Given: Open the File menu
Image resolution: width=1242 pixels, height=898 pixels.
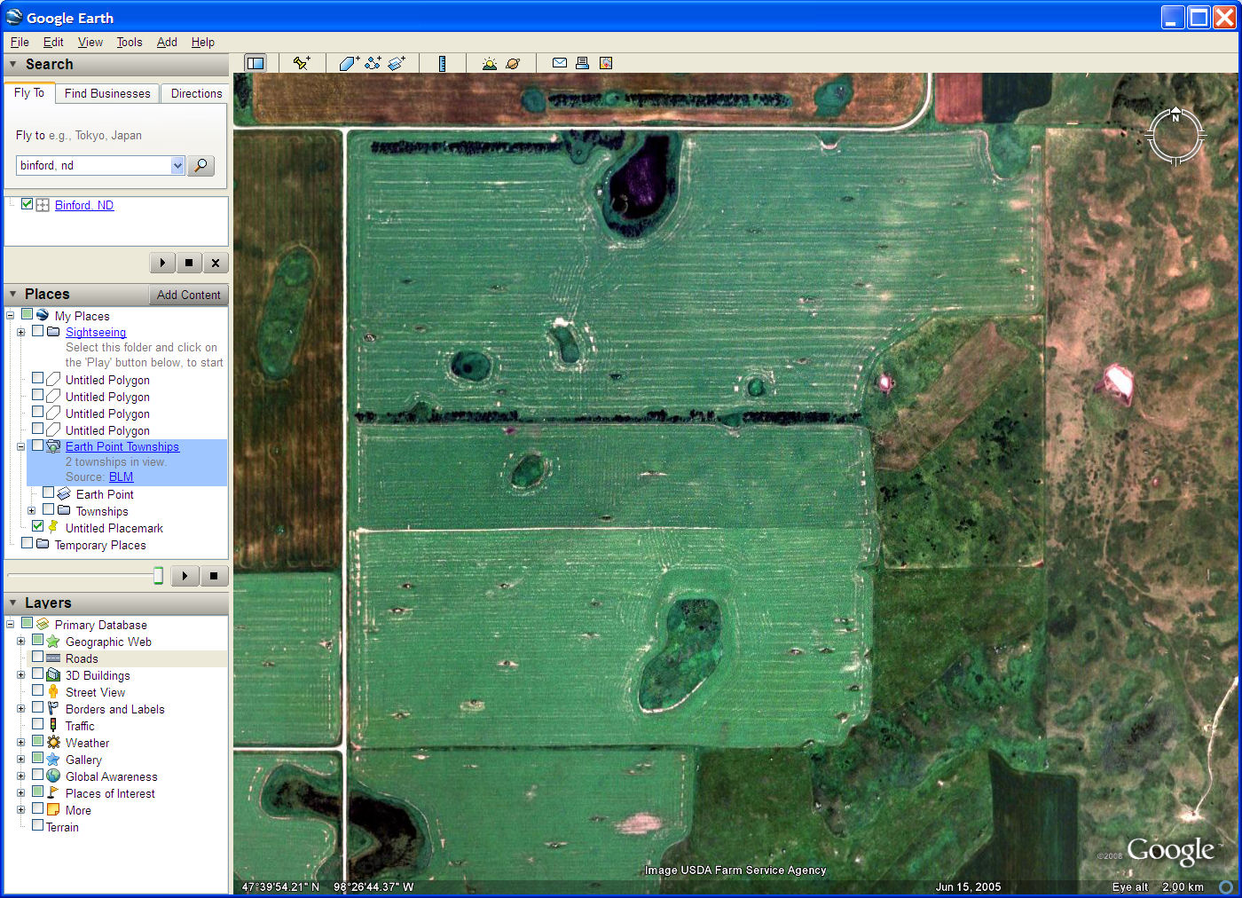Looking at the screenshot, I should [x=20, y=42].
